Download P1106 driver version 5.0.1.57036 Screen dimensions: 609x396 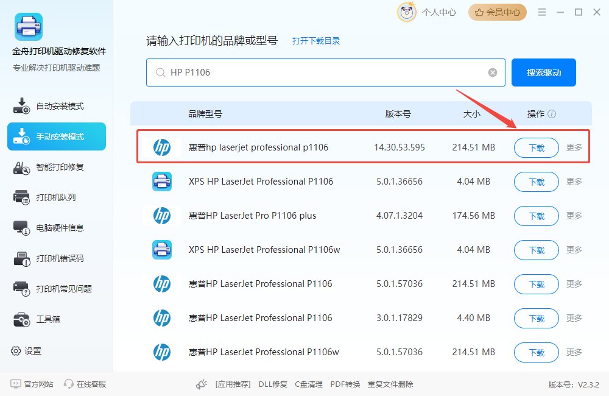pyautogui.click(x=537, y=284)
